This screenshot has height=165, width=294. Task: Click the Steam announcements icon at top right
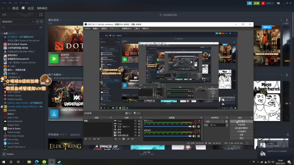tap(250, 3)
